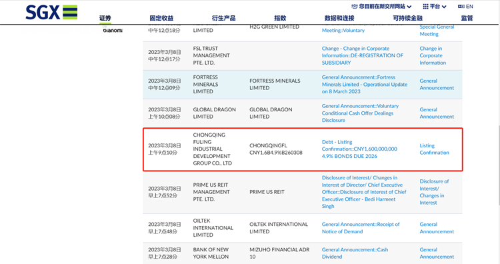This screenshot has width=500, height=264.
Task: Click the headset support icon
Action: (354, 7)
